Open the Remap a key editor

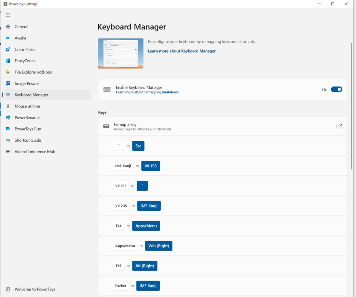pos(339,126)
